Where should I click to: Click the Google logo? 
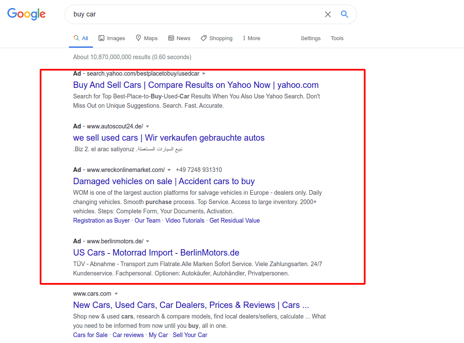26,14
